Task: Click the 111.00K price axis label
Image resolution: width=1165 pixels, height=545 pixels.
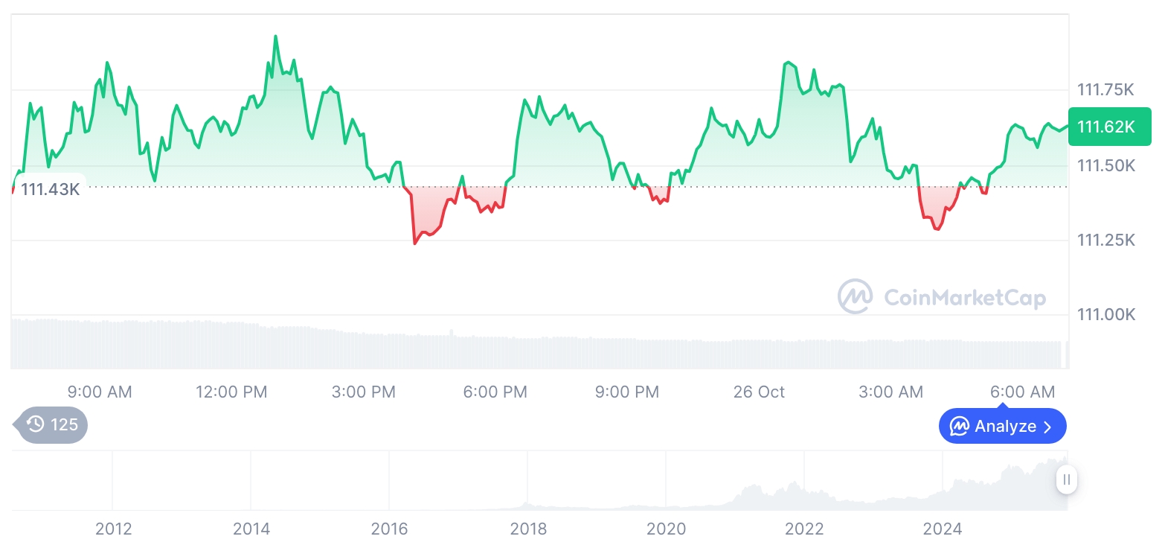Action: pos(1105,315)
